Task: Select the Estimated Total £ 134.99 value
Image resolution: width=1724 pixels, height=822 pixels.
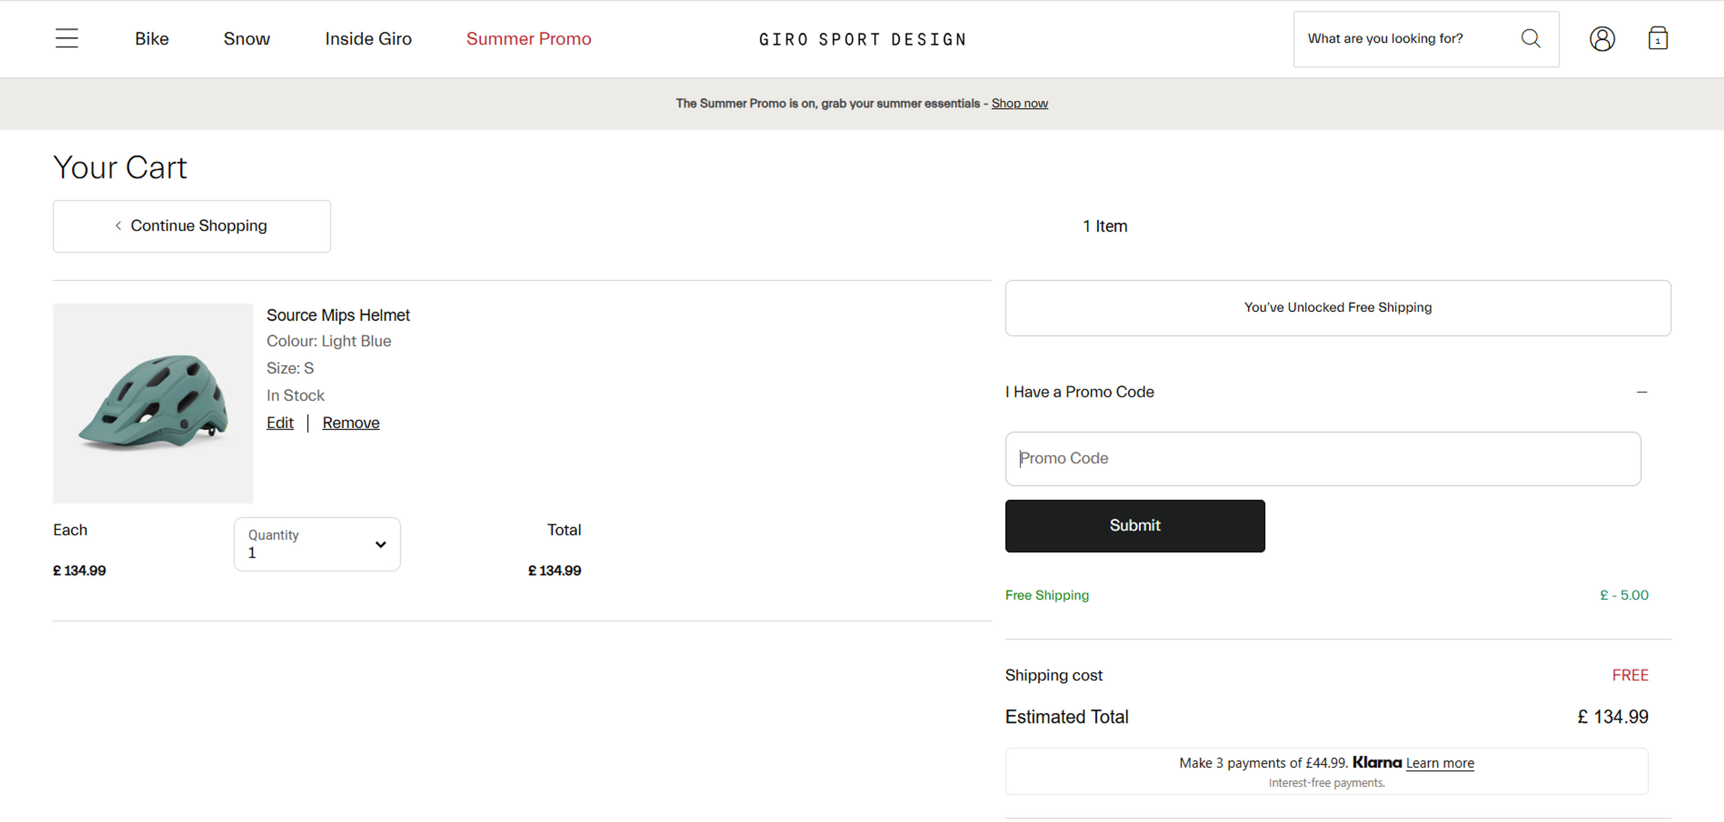Action: (x=1612, y=716)
